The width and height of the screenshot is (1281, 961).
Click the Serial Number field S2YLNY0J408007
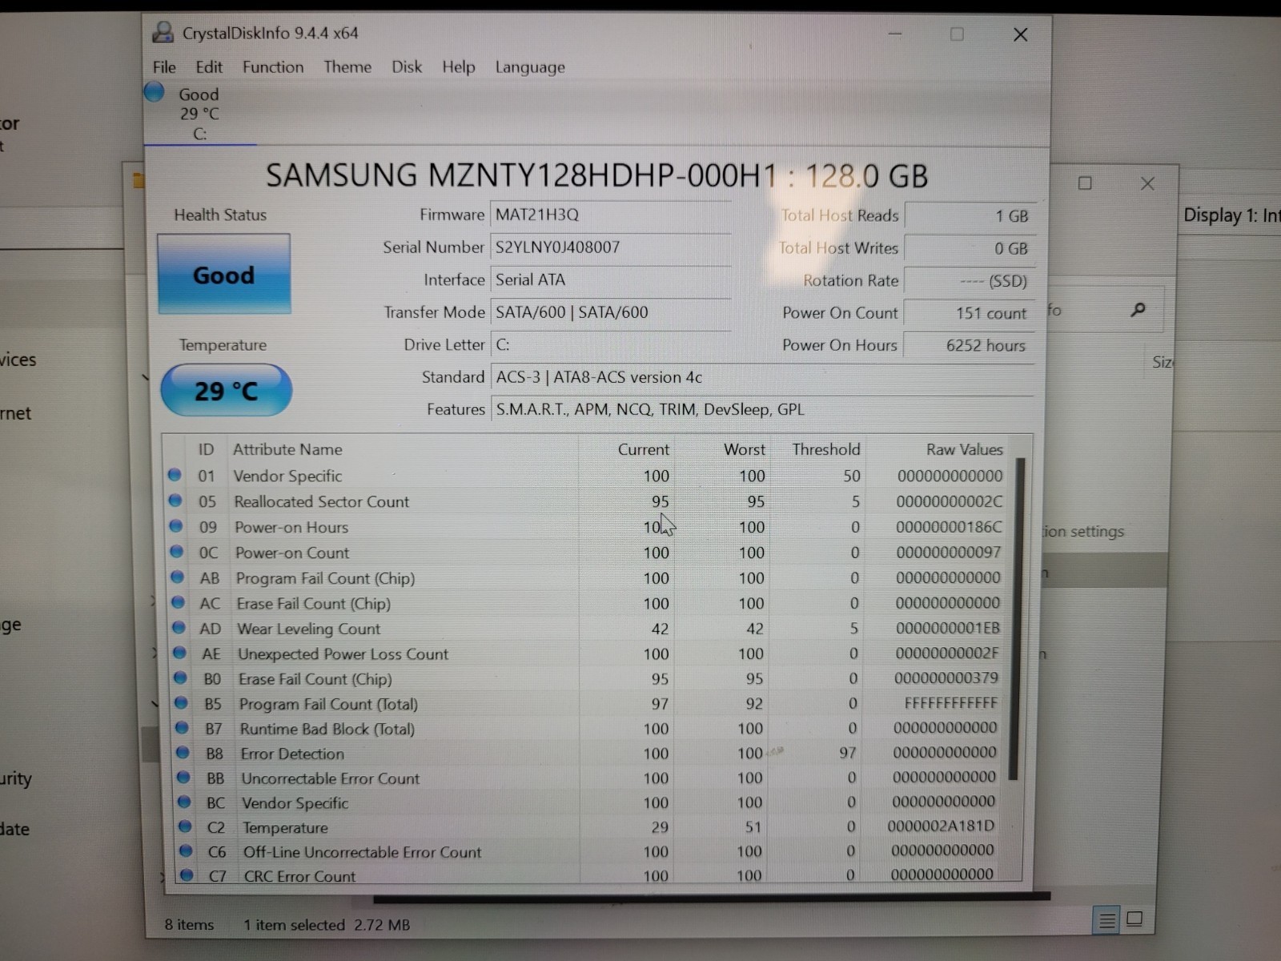pyautogui.click(x=610, y=247)
